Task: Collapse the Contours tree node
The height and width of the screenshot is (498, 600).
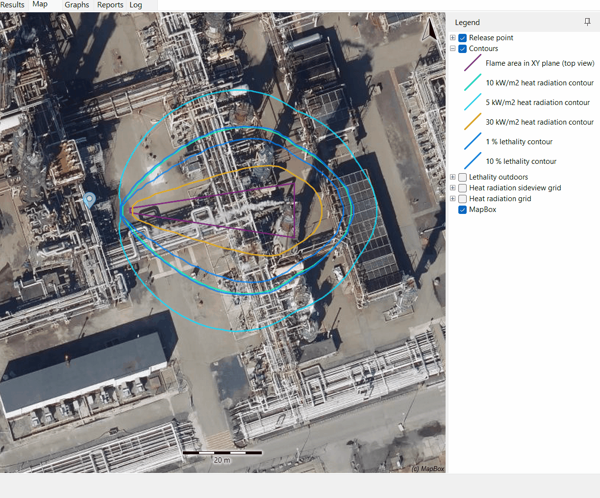Action: 452,49
